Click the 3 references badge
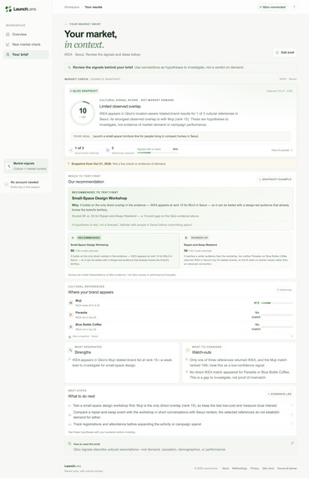The image size is (309, 478). (x=284, y=289)
